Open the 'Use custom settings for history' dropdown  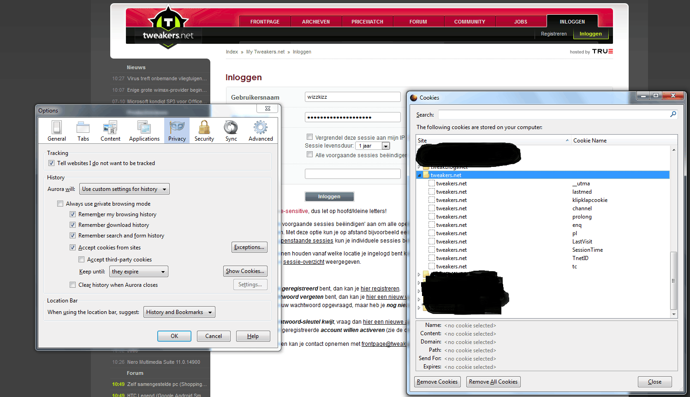[125, 189]
